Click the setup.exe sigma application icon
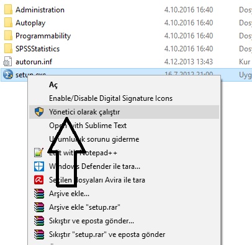252x245 pixels. [8, 74]
